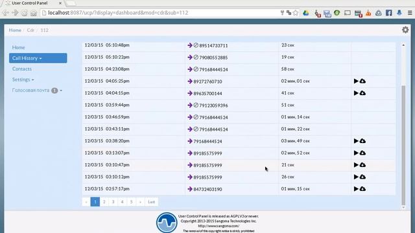Download recording of 03:10:47pm call

coord(362,165)
